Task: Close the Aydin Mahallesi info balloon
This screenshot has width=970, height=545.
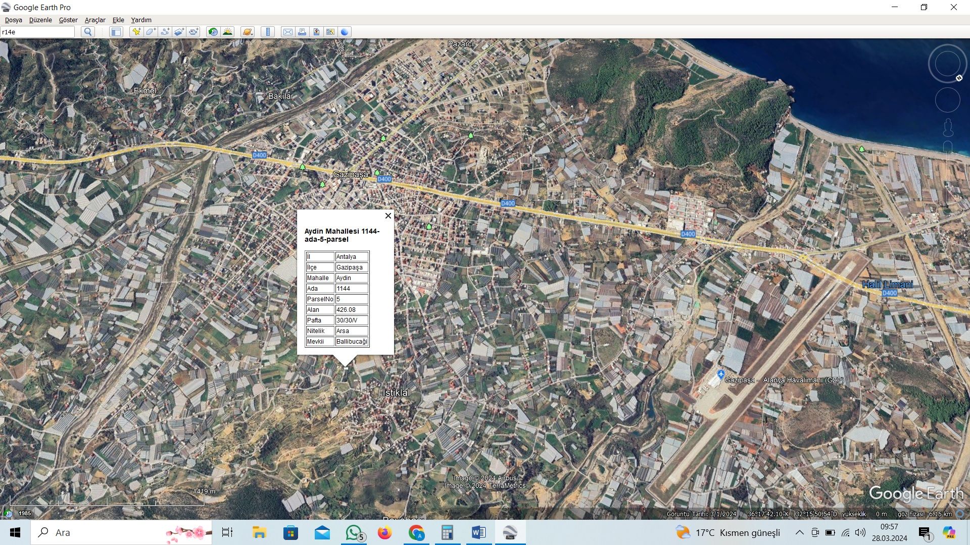Action: tap(388, 215)
